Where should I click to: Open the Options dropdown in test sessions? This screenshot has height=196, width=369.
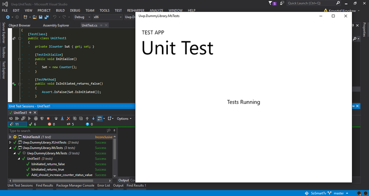point(124,118)
